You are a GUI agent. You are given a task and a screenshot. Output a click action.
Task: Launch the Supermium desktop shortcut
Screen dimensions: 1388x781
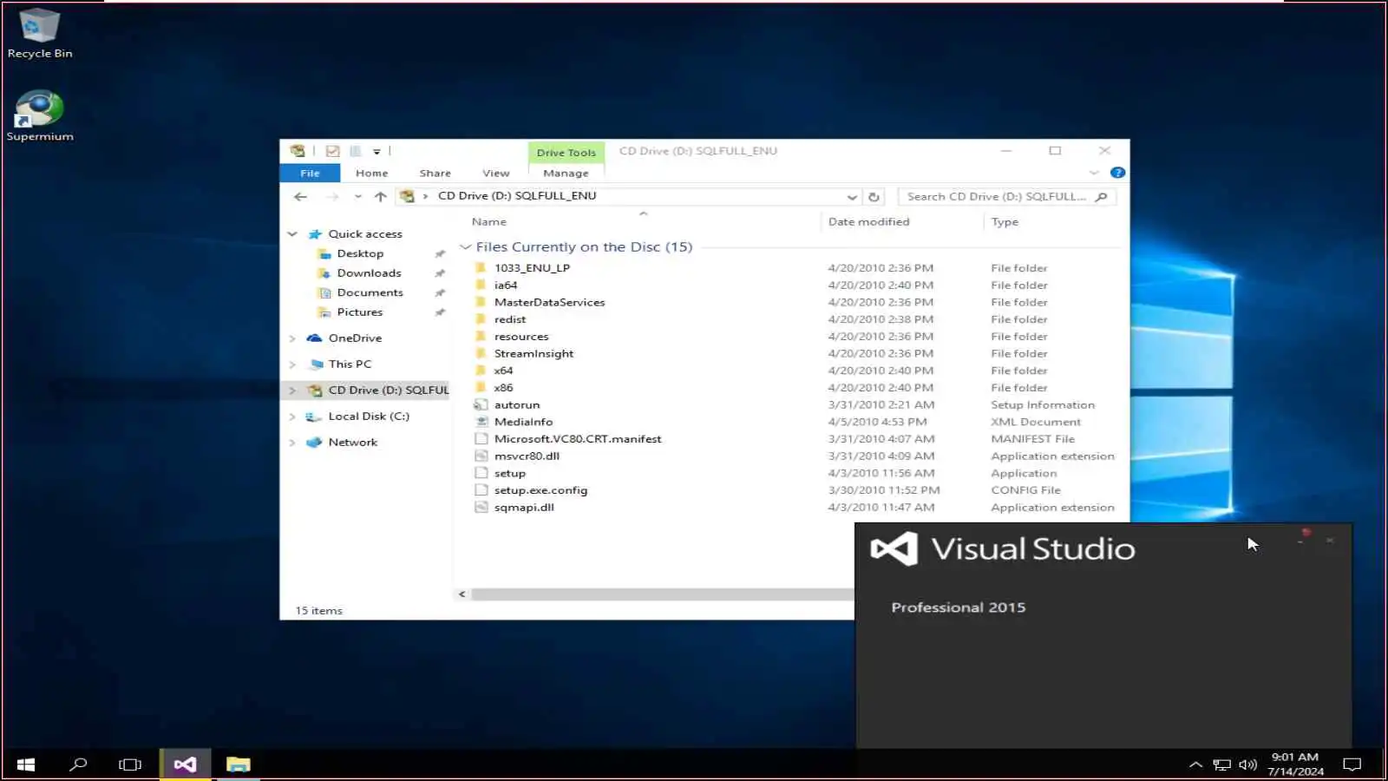(39, 115)
